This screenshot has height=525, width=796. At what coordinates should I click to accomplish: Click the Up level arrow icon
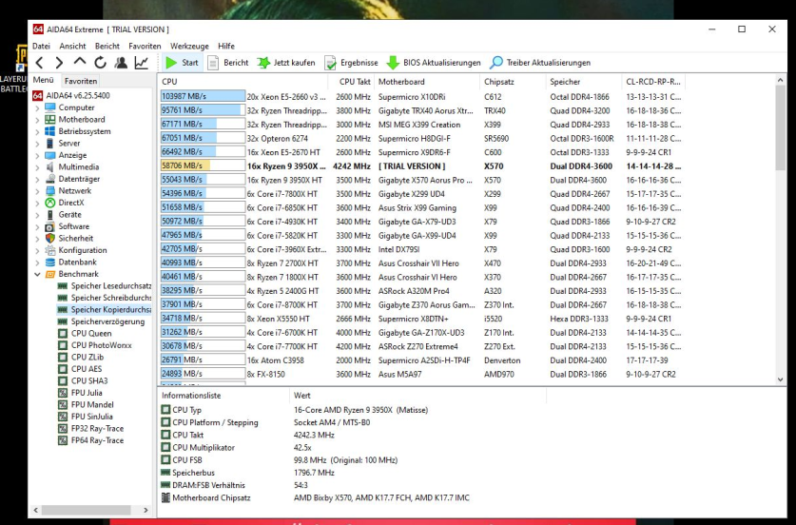click(80, 62)
